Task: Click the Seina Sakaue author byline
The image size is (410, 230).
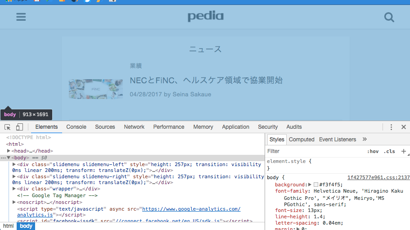Action: point(192,95)
